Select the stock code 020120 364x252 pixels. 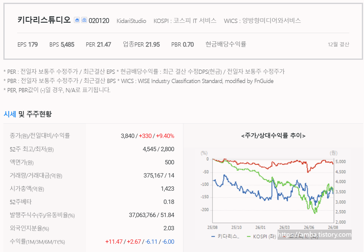coord(99,21)
